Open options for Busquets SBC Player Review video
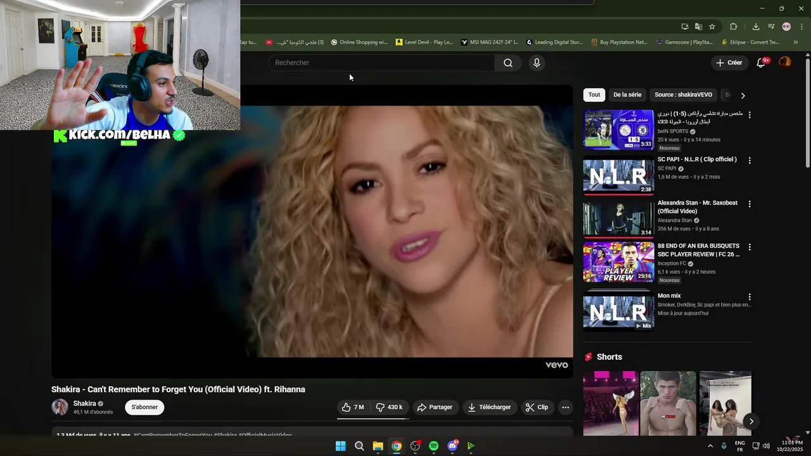The image size is (811, 456). click(750, 247)
